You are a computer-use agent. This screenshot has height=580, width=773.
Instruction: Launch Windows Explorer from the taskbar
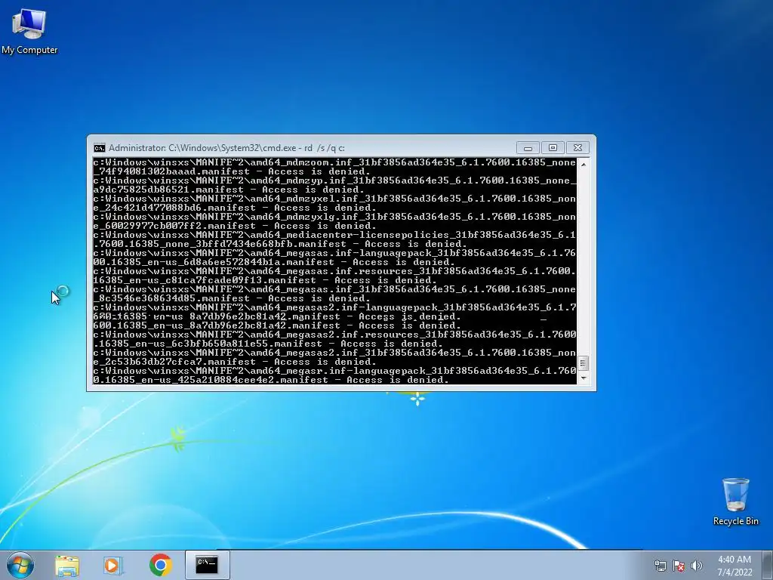coord(67,565)
